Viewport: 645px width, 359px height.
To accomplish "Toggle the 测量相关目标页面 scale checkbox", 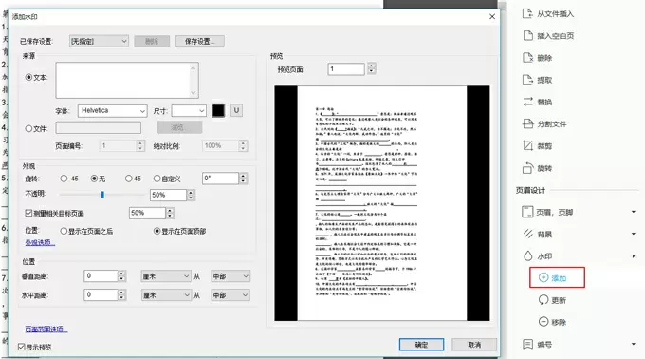I will (x=28, y=213).
